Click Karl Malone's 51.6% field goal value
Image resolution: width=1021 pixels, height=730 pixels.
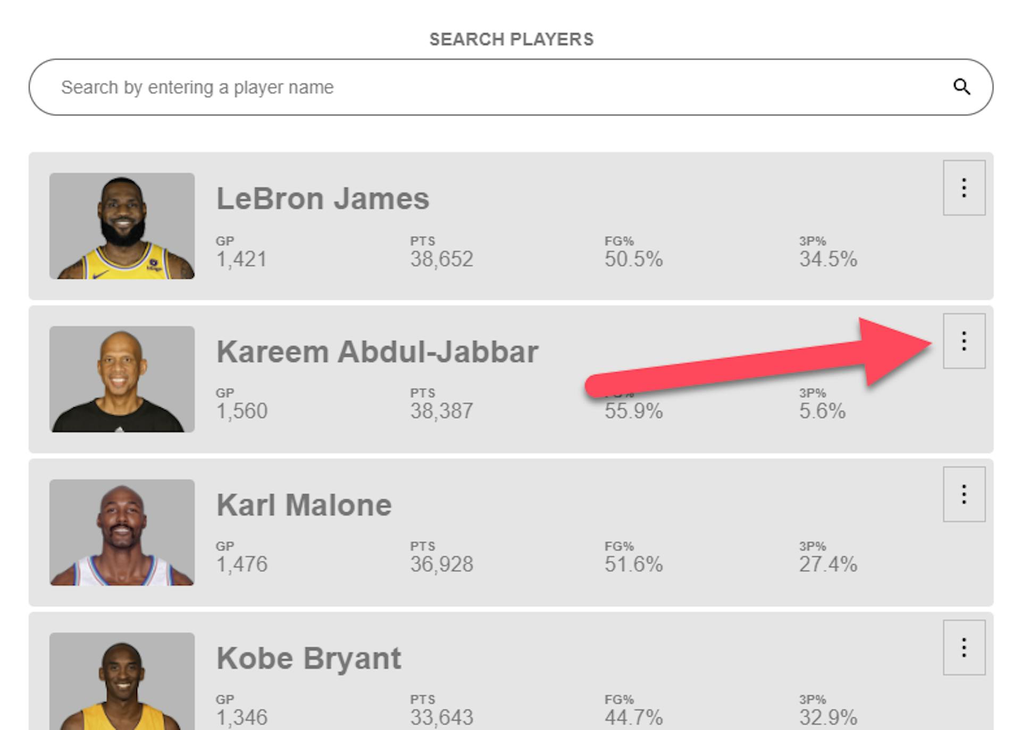[x=633, y=564]
